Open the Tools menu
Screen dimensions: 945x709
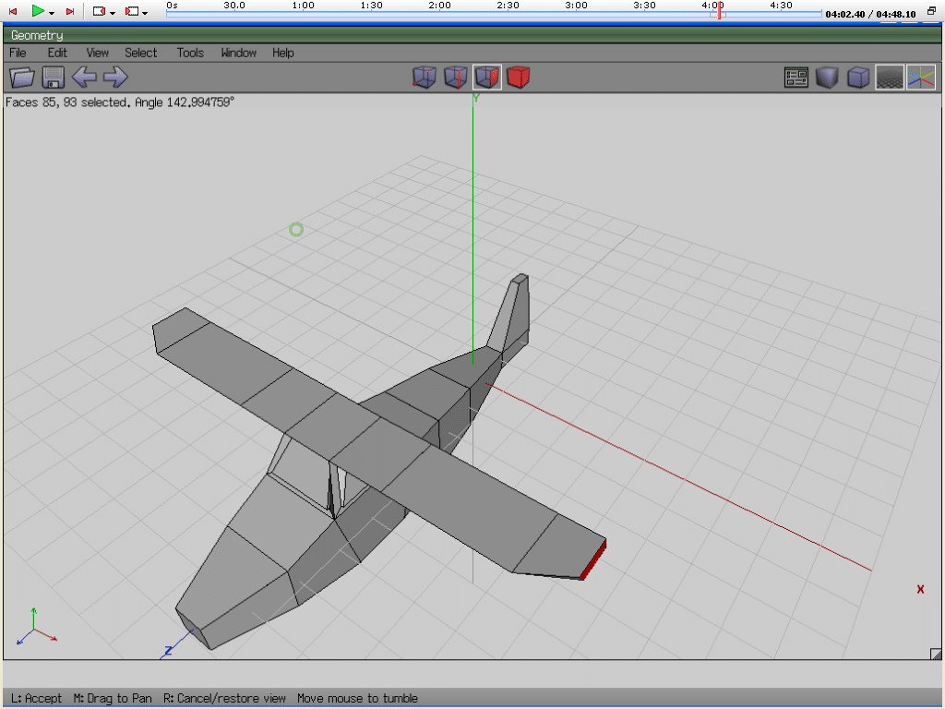tap(190, 53)
